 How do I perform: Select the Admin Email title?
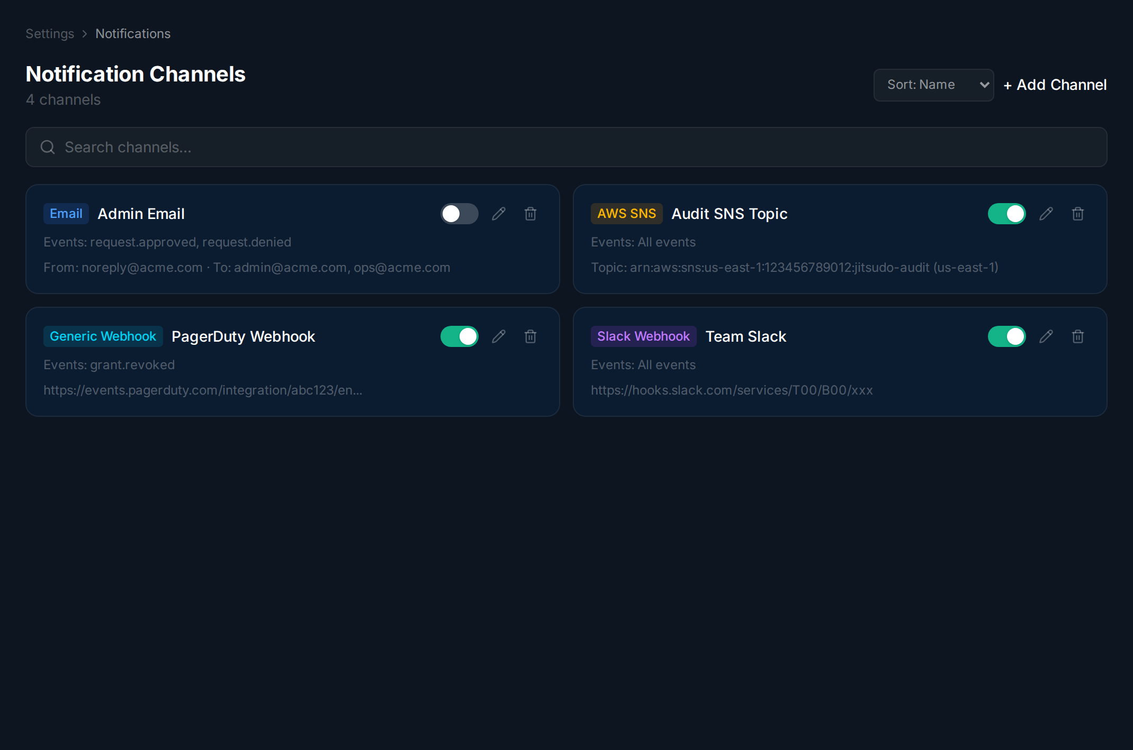click(141, 214)
